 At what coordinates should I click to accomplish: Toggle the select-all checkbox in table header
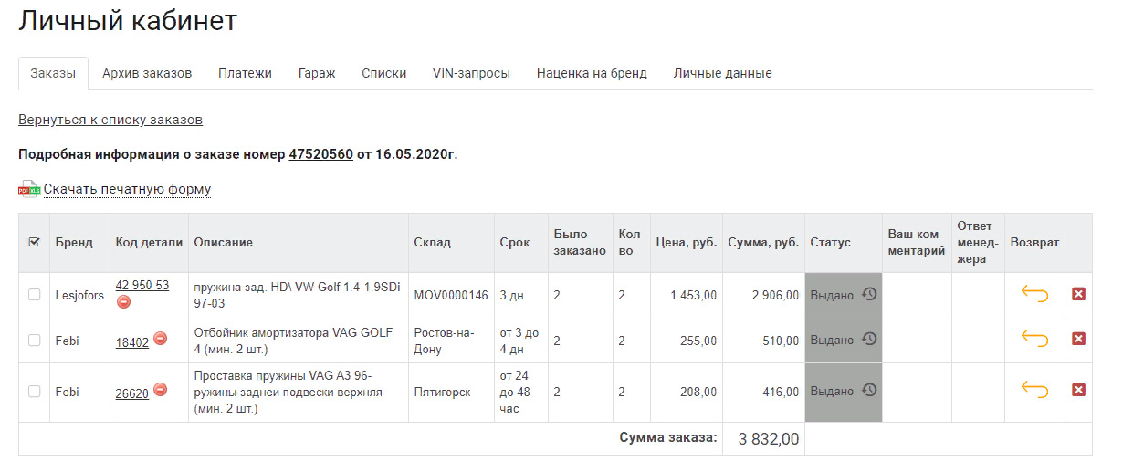35,242
